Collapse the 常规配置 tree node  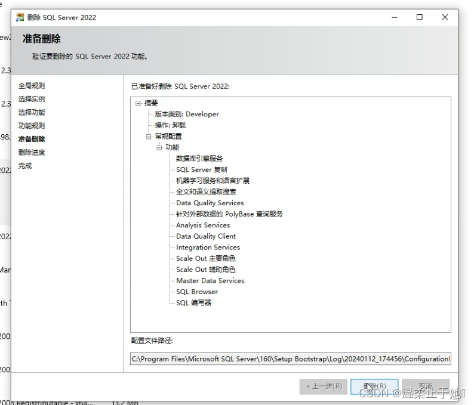tap(149, 137)
